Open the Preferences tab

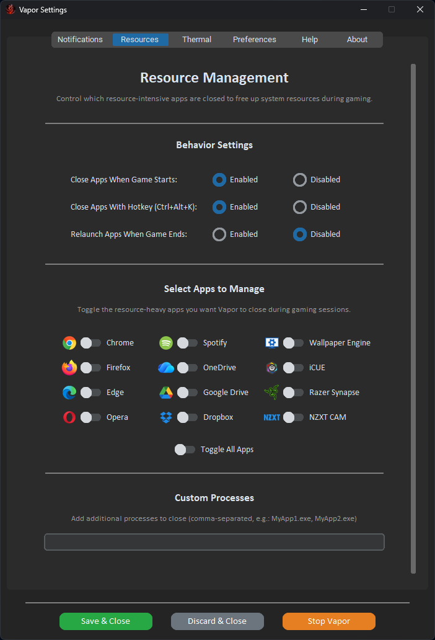tap(254, 39)
